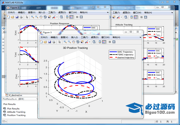Click Show Plot Tools in Figure 3
This screenshot has height=125, width=180.
tap(114, 42)
